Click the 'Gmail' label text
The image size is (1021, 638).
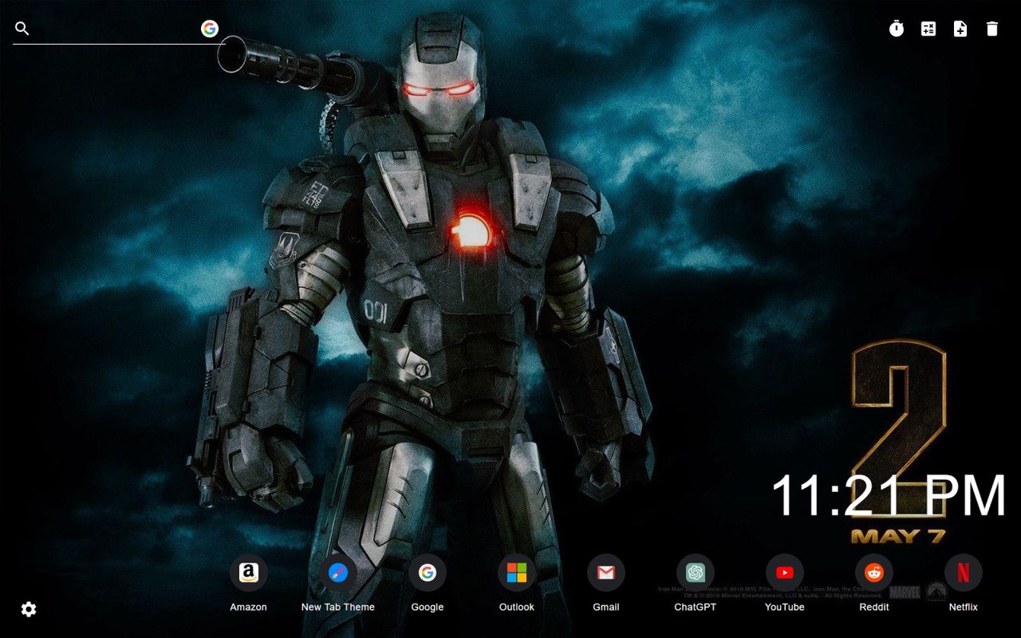point(606,607)
